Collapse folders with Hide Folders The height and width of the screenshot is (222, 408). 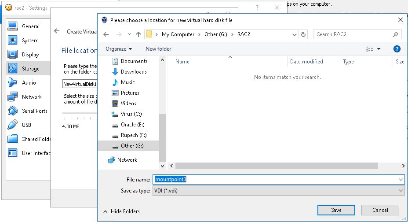coord(121,211)
